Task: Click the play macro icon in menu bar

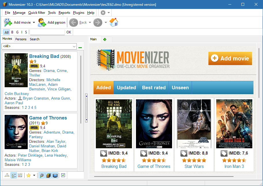Action: tap(103, 13)
